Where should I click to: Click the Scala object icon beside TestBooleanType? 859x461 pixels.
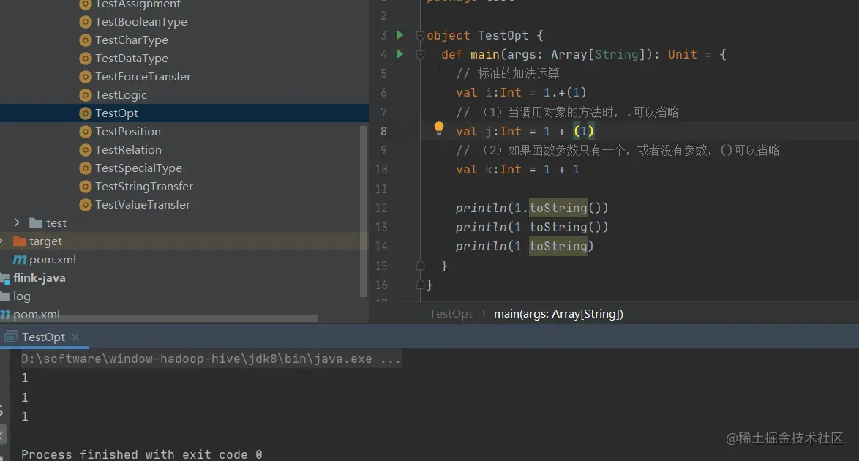click(85, 22)
